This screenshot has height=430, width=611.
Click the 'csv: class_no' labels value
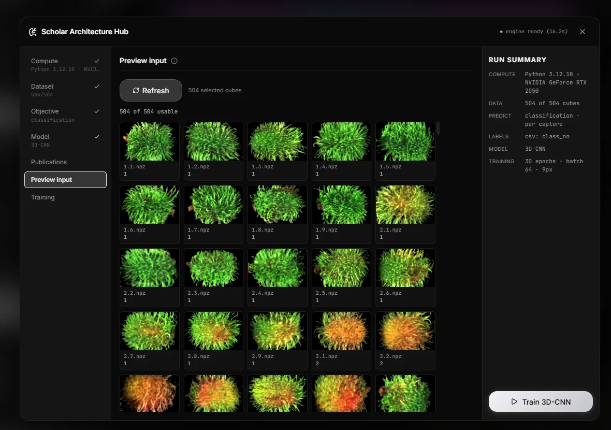(x=547, y=136)
